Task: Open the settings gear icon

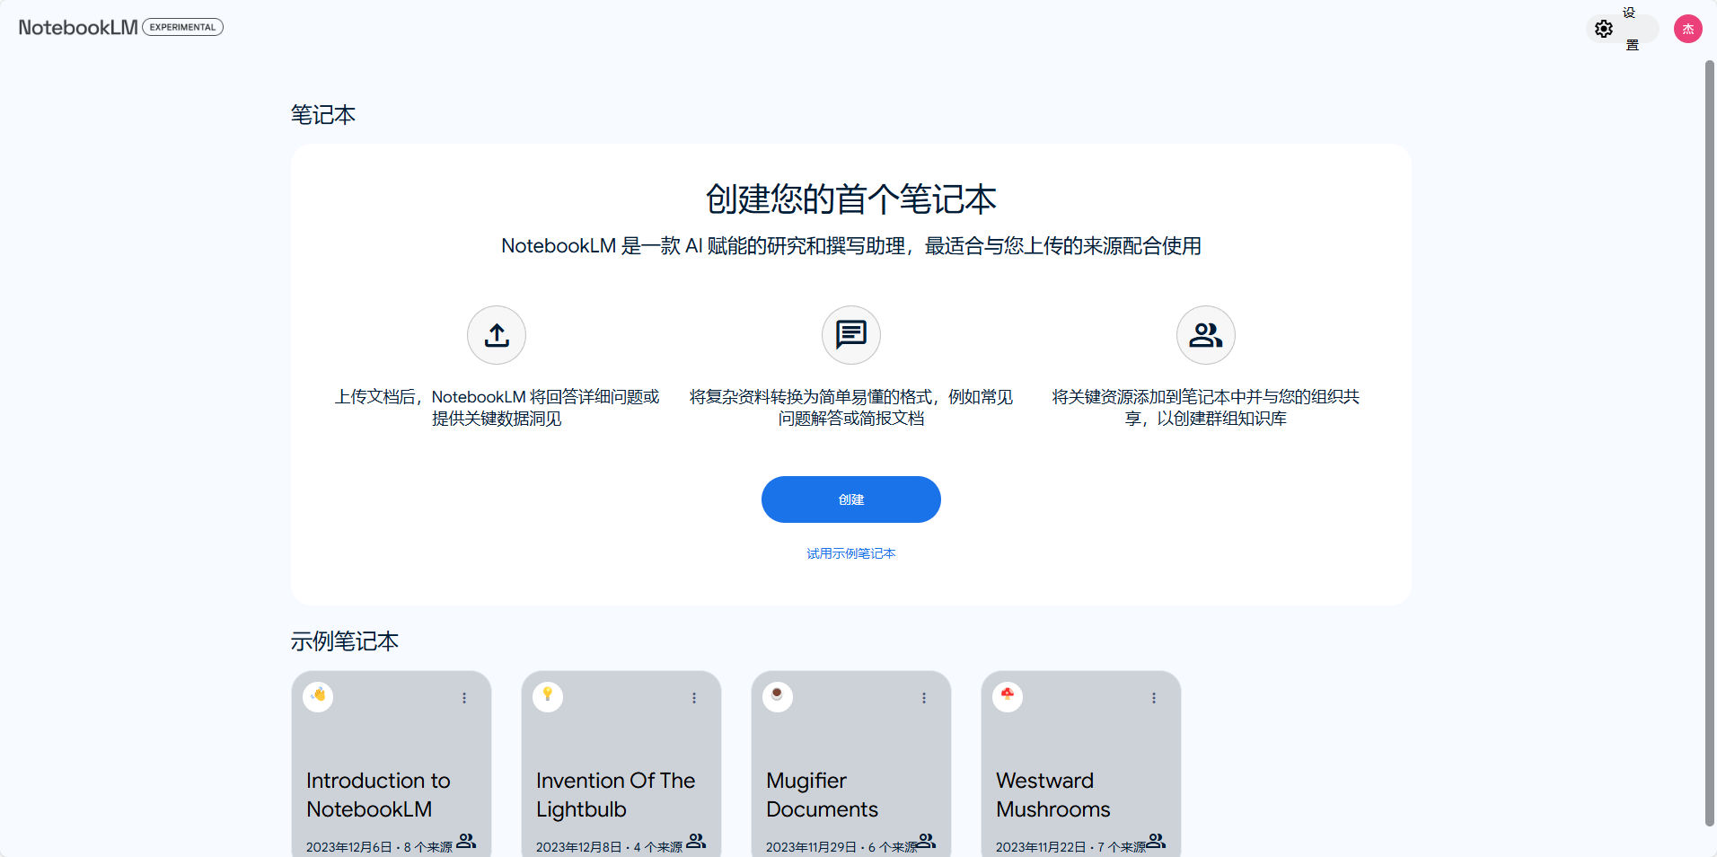Action: coord(1604,29)
